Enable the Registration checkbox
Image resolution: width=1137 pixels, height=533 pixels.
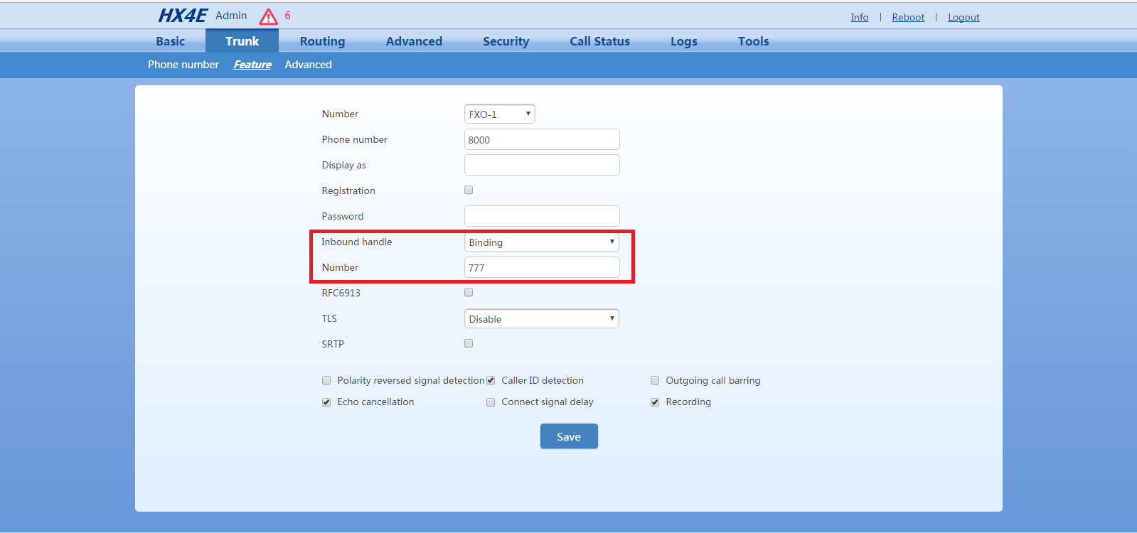(x=469, y=190)
